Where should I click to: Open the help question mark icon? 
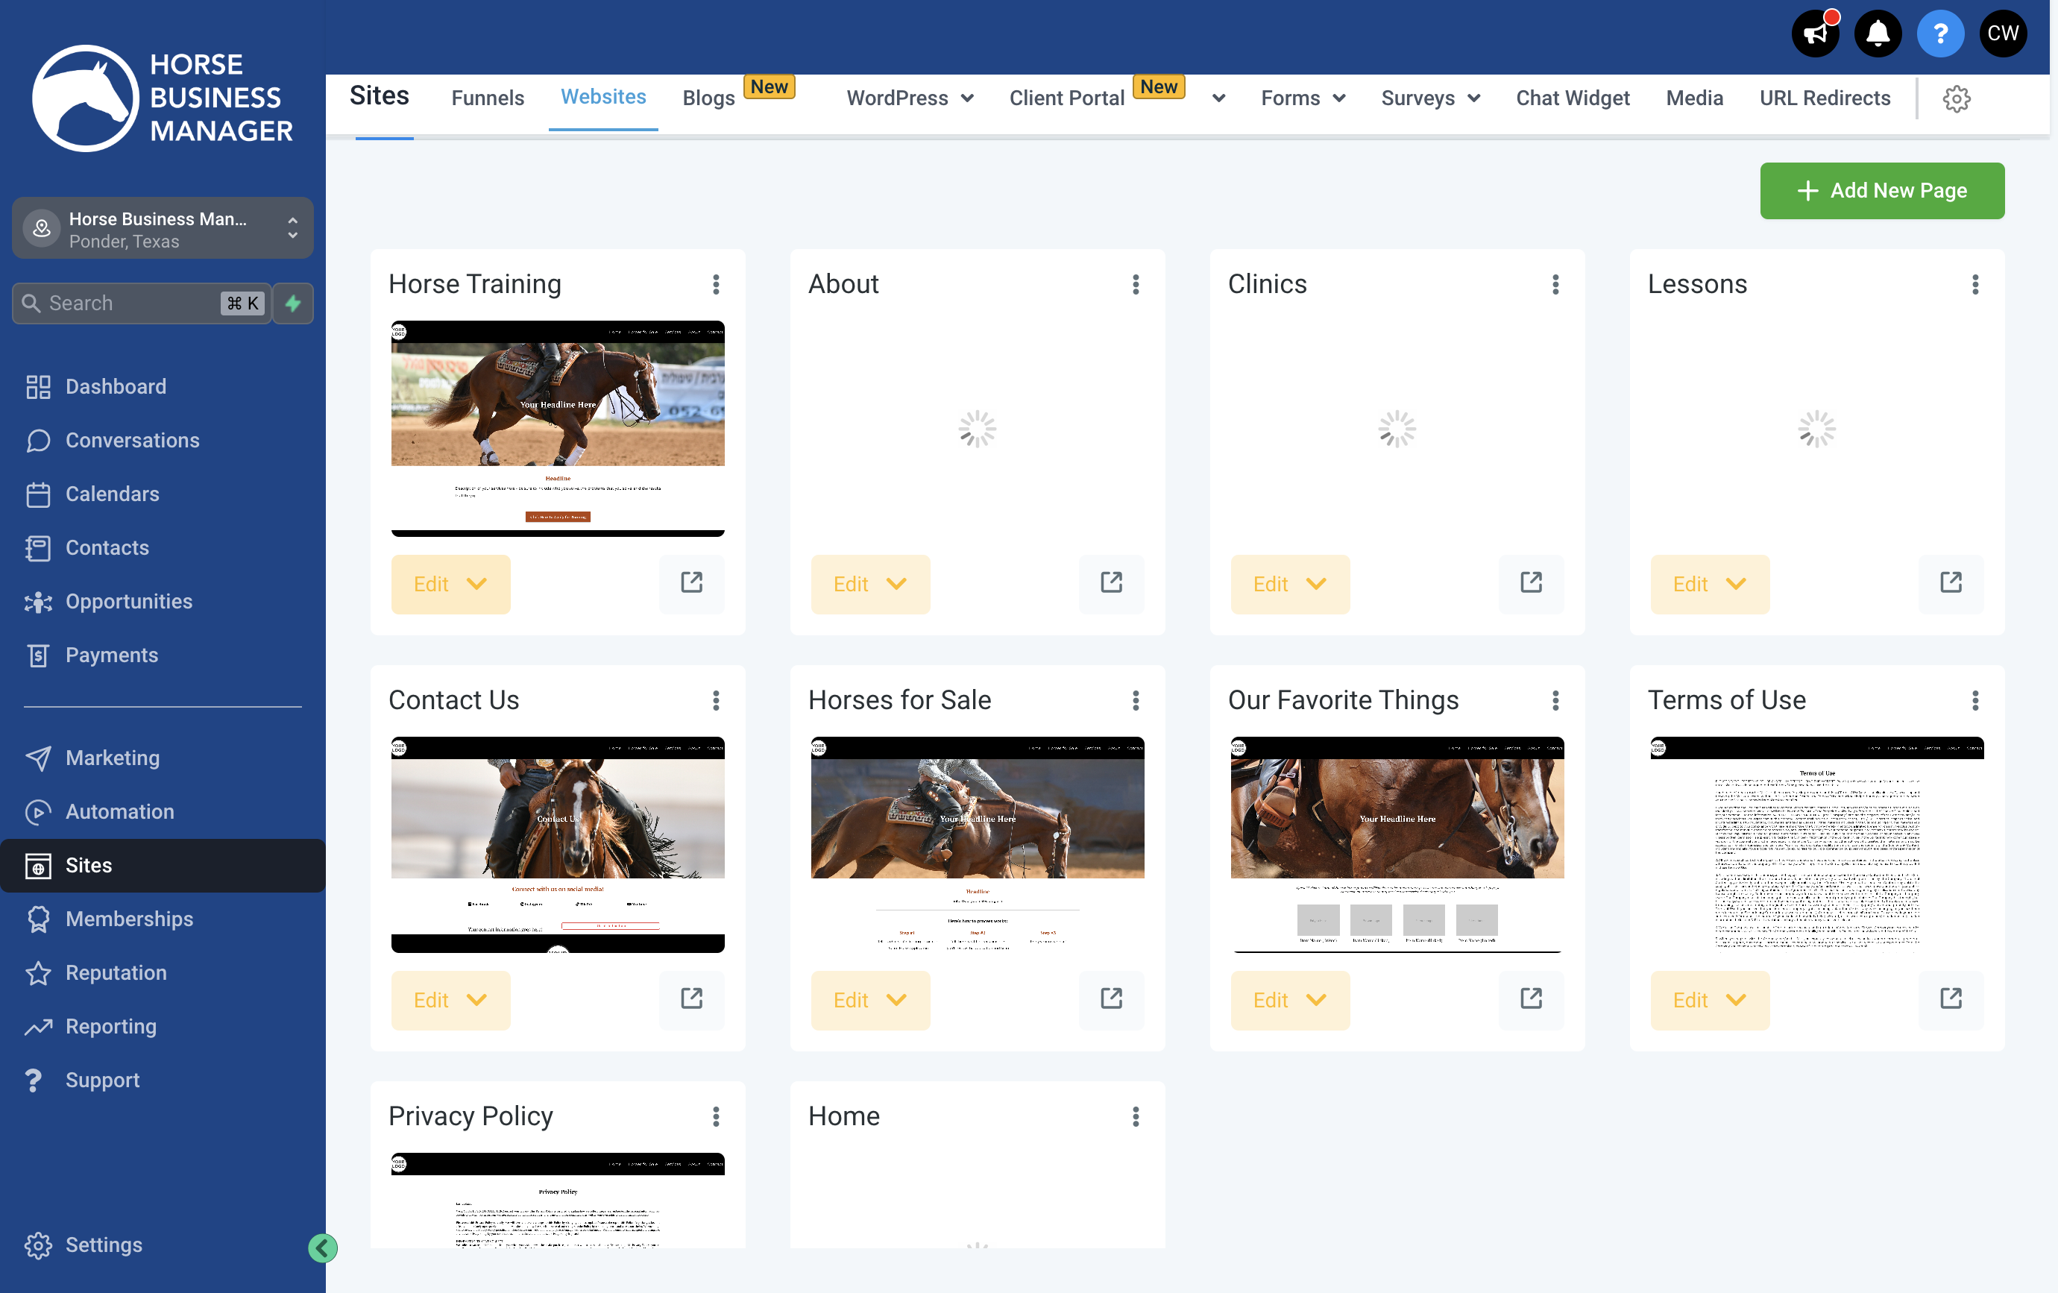coord(1940,34)
